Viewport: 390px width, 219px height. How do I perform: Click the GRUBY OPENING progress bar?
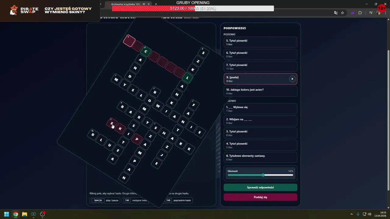pos(193,9)
